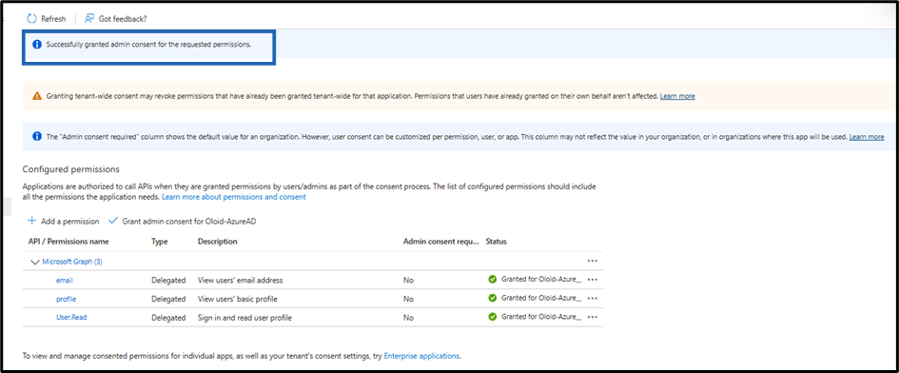Click 'Sign in and read user profile' description
Viewport: 899px width, 373px height.
(244, 318)
